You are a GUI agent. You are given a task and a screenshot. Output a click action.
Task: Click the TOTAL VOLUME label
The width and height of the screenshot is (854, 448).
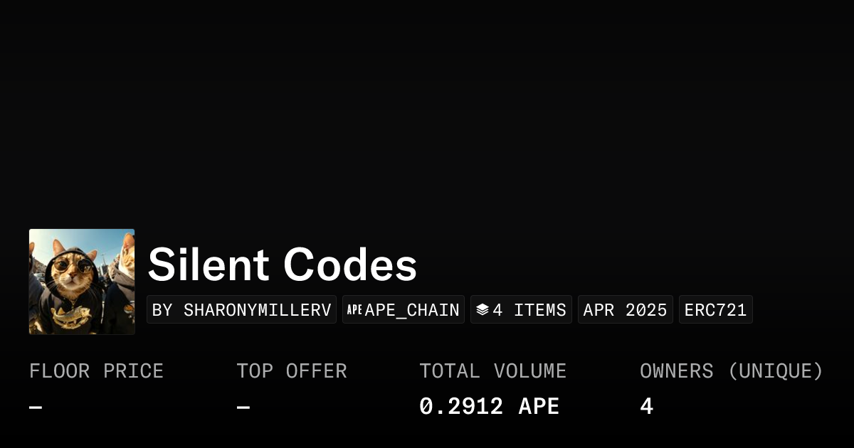(x=492, y=371)
